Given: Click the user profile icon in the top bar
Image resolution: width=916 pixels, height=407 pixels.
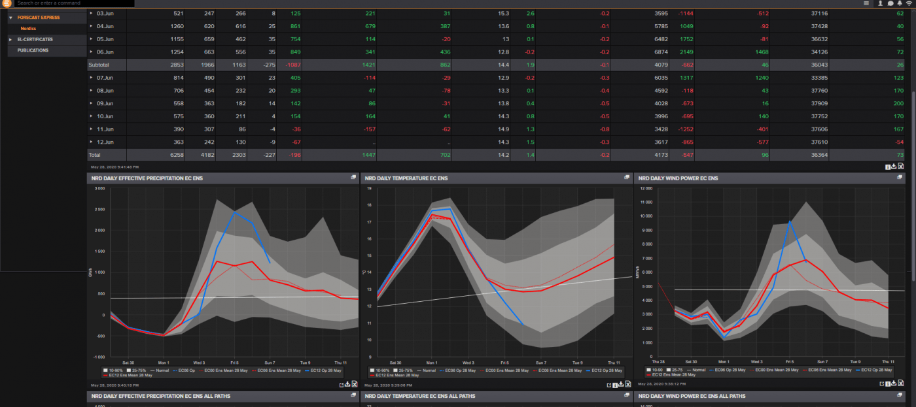Looking at the screenshot, I should (x=881, y=3).
